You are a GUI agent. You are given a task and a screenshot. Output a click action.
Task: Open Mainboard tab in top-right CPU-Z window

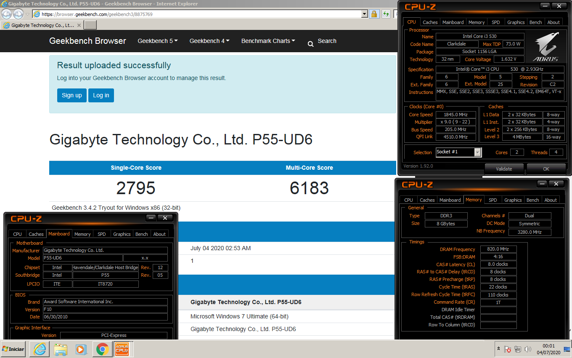coord(453,22)
